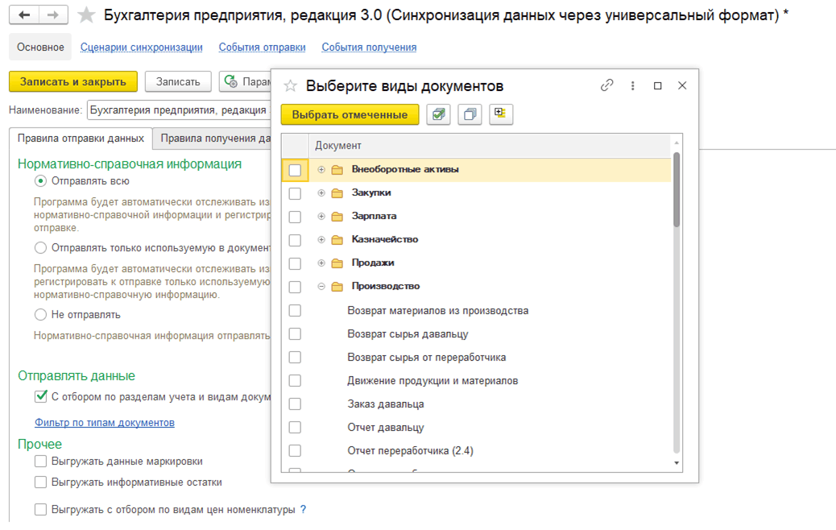The width and height of the screenshot is (836, 530).
Task: Check Заказ давальца box
Action: [295, 404]
